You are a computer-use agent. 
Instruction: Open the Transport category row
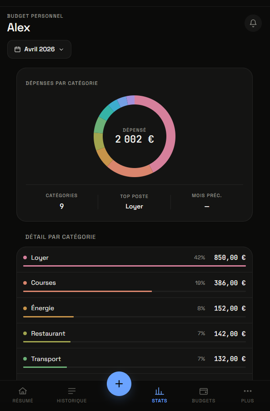(x=135, y=361)
